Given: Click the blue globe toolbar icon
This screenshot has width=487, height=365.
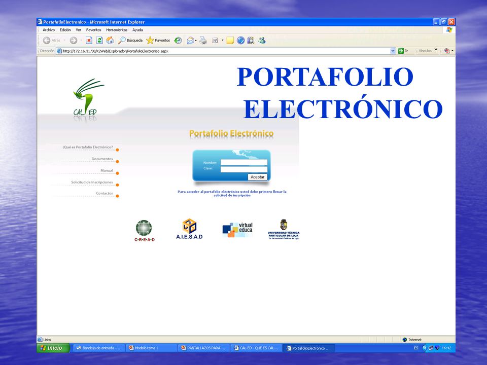Looking at the screenshot, I should tap(240, 41).
